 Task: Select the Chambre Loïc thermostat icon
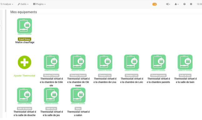click(132, 63)
